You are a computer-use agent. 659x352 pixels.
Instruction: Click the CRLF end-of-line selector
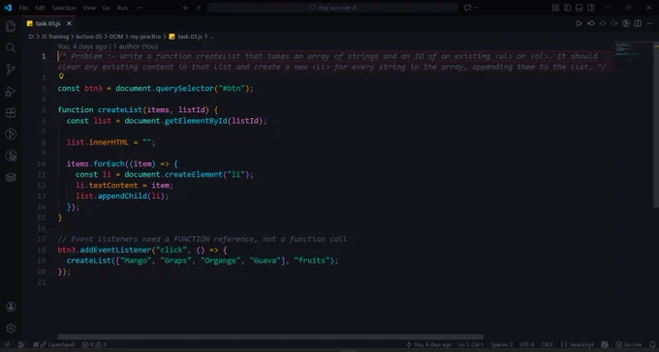coord(547,344)
